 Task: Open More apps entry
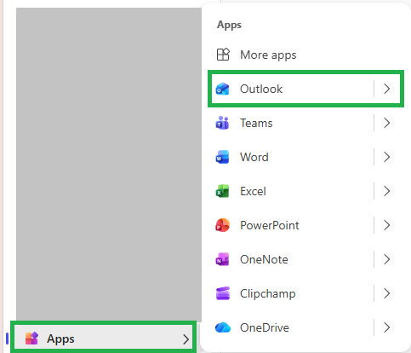(x=268, y=55)
